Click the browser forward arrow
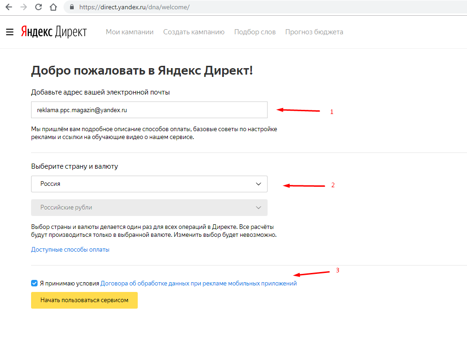This screenshot has height=342, width=467. 24,7
